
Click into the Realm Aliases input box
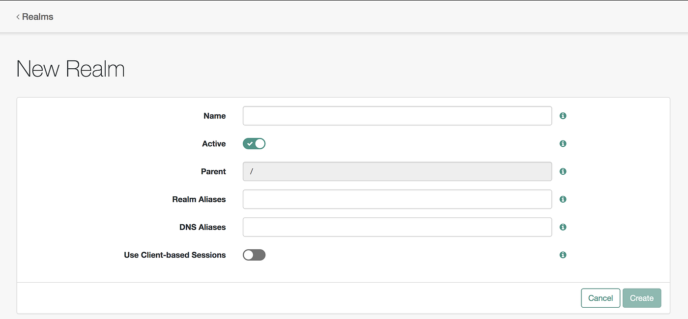pos(397,199)
